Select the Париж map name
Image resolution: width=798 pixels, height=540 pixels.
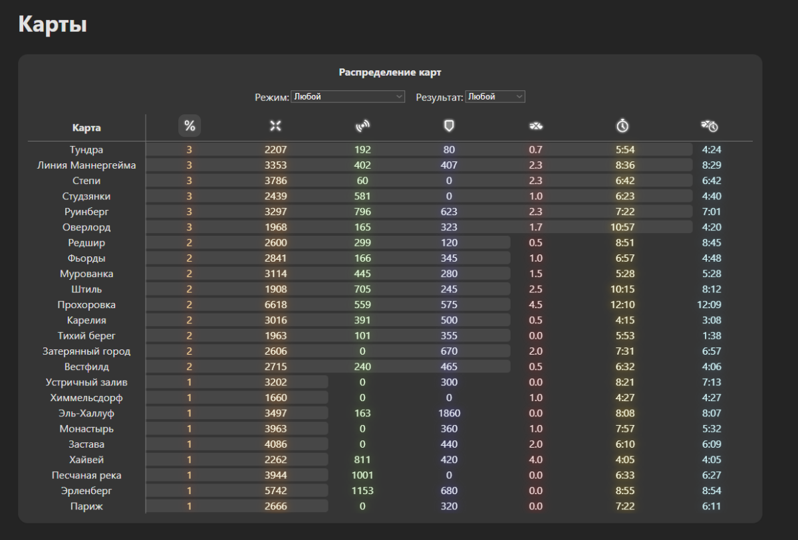(86, 506)
